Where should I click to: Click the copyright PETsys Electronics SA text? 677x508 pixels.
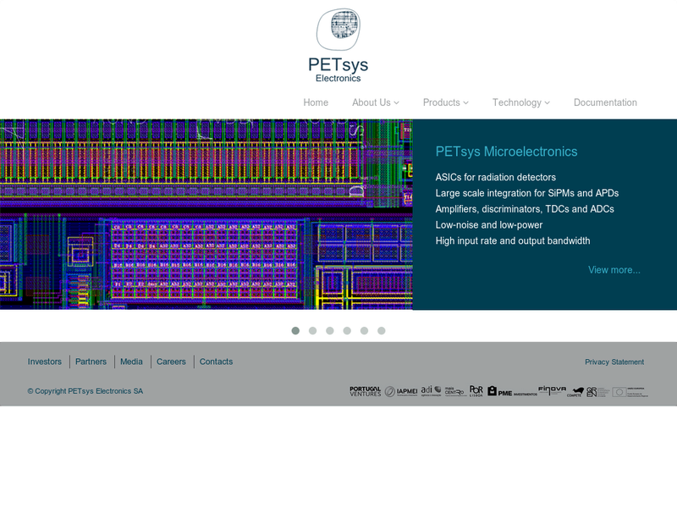(85, 391)
